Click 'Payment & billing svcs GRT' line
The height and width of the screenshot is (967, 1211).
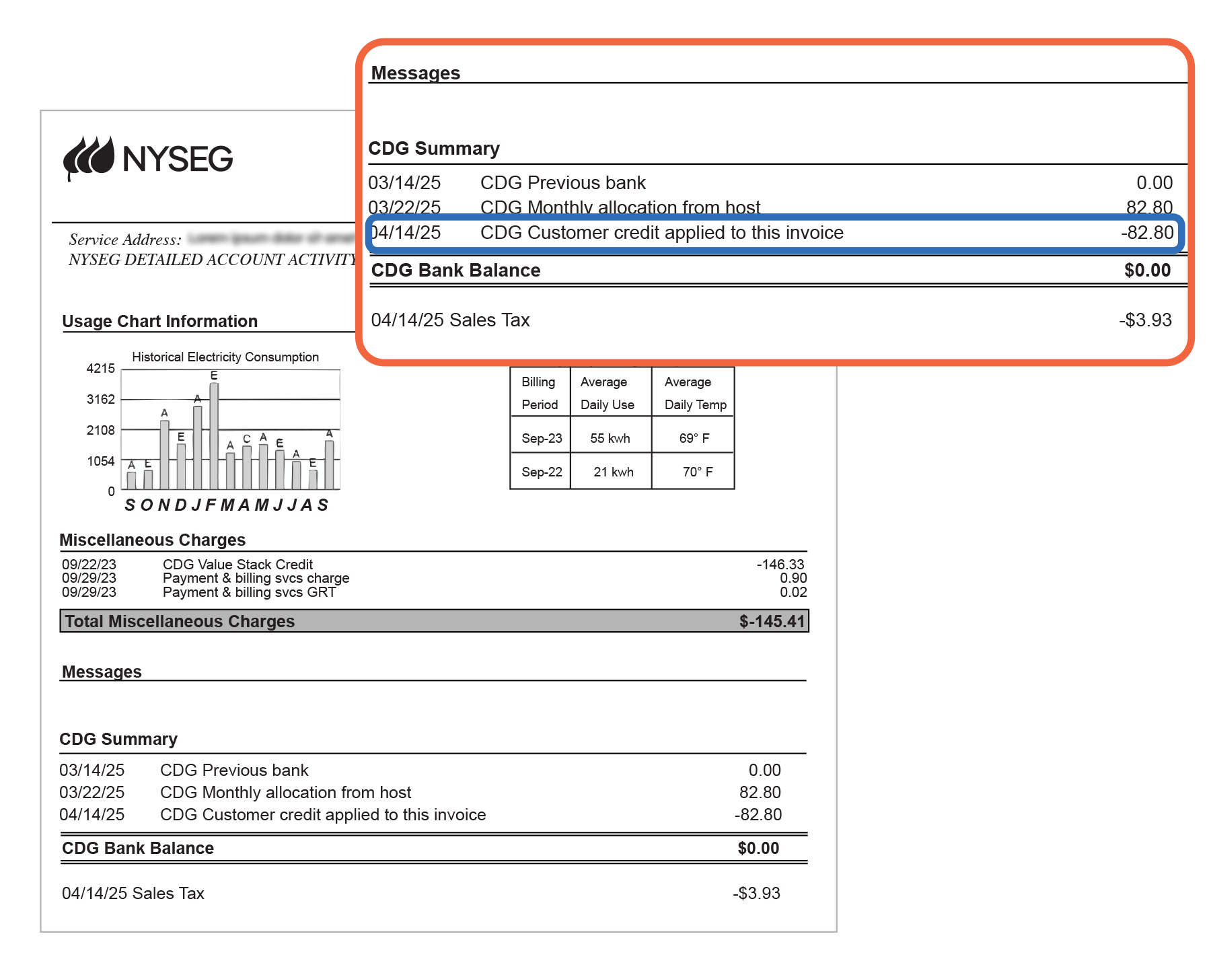(249, 592)
